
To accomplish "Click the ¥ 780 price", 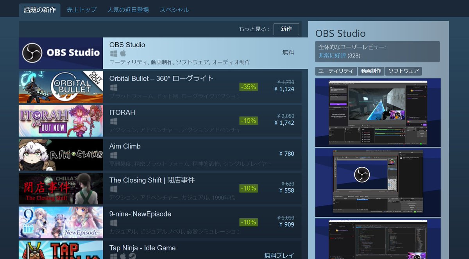I will (286, 154).
